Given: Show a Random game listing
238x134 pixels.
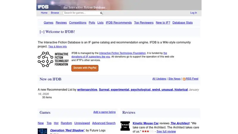Looking at the screenshot, I should [66, 123].
